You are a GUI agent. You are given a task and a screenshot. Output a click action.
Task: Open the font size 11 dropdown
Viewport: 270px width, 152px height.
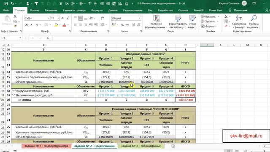click(58, 18)
